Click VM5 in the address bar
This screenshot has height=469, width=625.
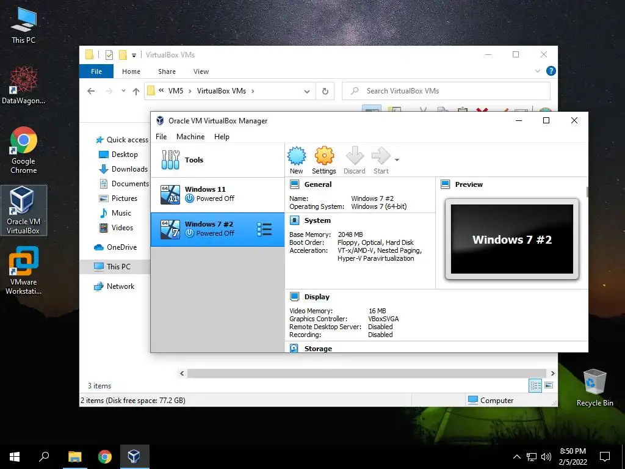coord(175,91)
